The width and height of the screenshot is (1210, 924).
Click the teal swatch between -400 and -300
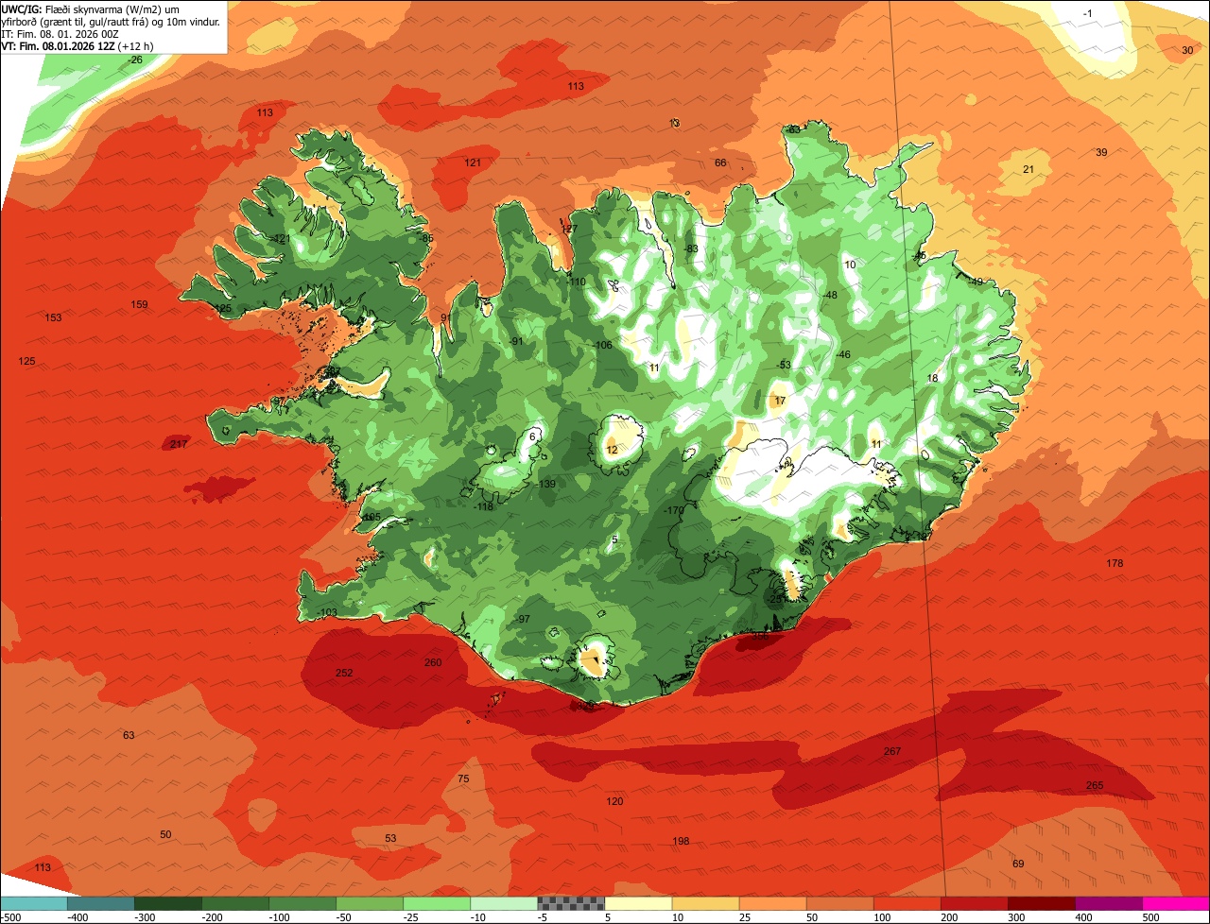(100, 904)
